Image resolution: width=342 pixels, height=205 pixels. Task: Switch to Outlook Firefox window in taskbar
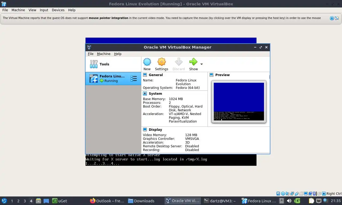[x=107, y=201]
